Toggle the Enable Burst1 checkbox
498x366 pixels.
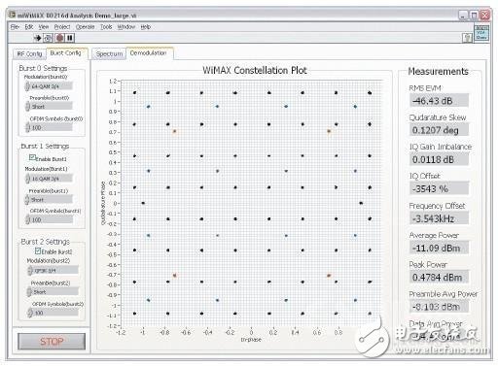pos(32,157)
